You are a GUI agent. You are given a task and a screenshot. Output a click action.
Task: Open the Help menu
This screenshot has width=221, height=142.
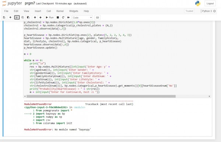[x=86, y=11]
